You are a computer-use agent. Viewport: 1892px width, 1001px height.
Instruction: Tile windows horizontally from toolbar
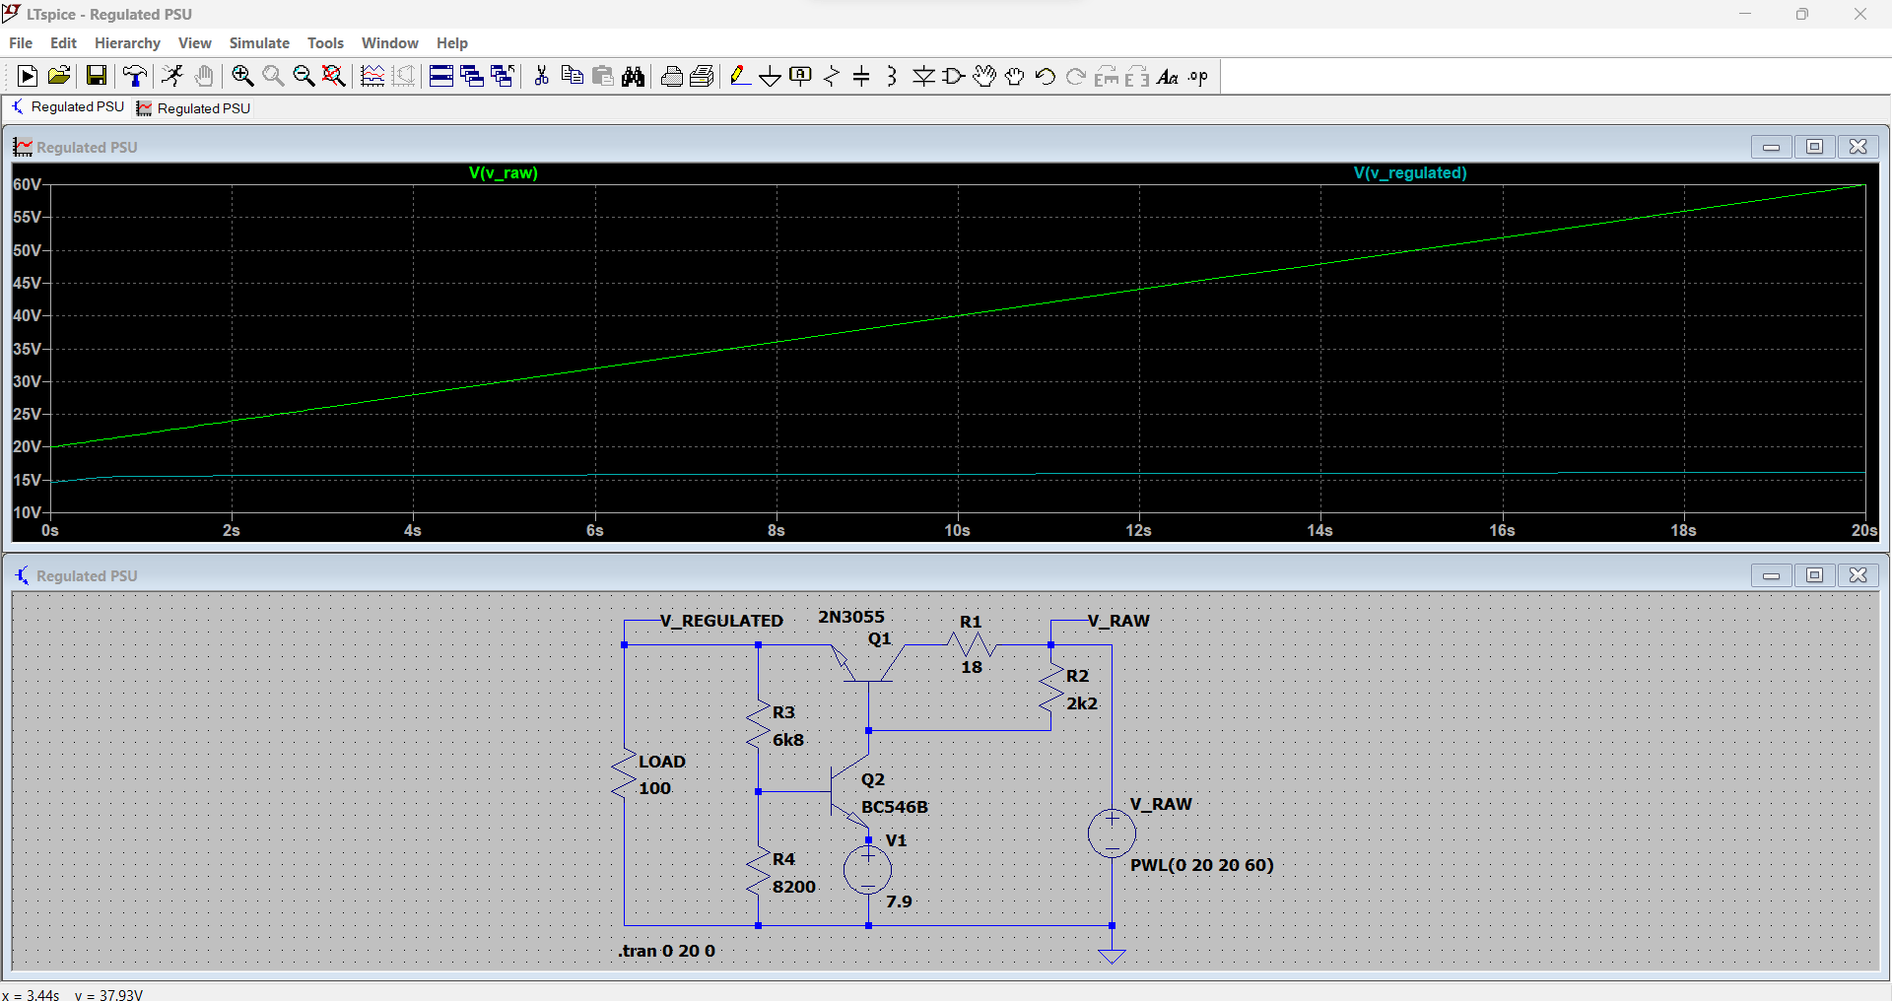point(441,76)
